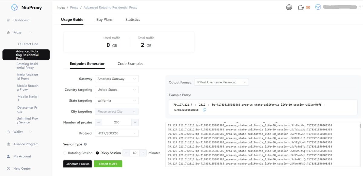Click the Generate Proxies button
The width and height of the screenshot is (363, 176).
(77, 164)
